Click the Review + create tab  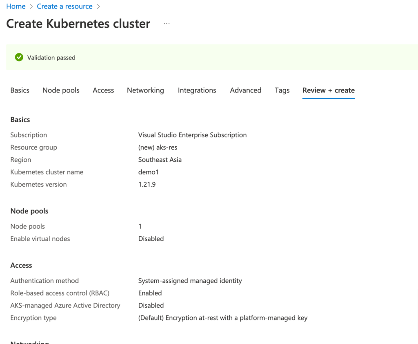pos(328,90)
